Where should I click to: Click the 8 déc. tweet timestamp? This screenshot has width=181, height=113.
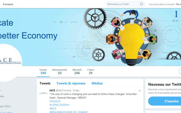click(76, 90)
